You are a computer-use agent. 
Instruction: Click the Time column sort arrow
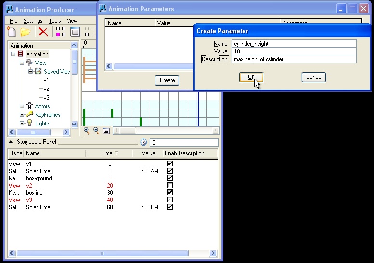point(116,153)
